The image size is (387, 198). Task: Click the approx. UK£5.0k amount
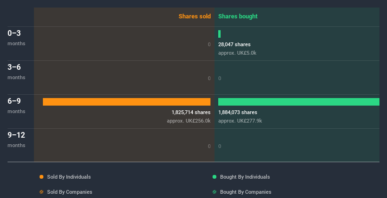[x=237, y=53]
